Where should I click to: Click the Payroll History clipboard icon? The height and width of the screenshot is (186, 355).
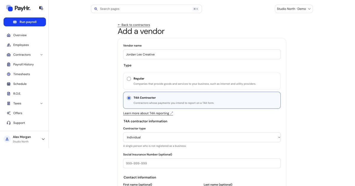click(x=9, y=64)
